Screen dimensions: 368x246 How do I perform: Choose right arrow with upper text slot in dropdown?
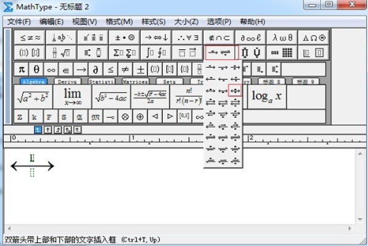210,68
